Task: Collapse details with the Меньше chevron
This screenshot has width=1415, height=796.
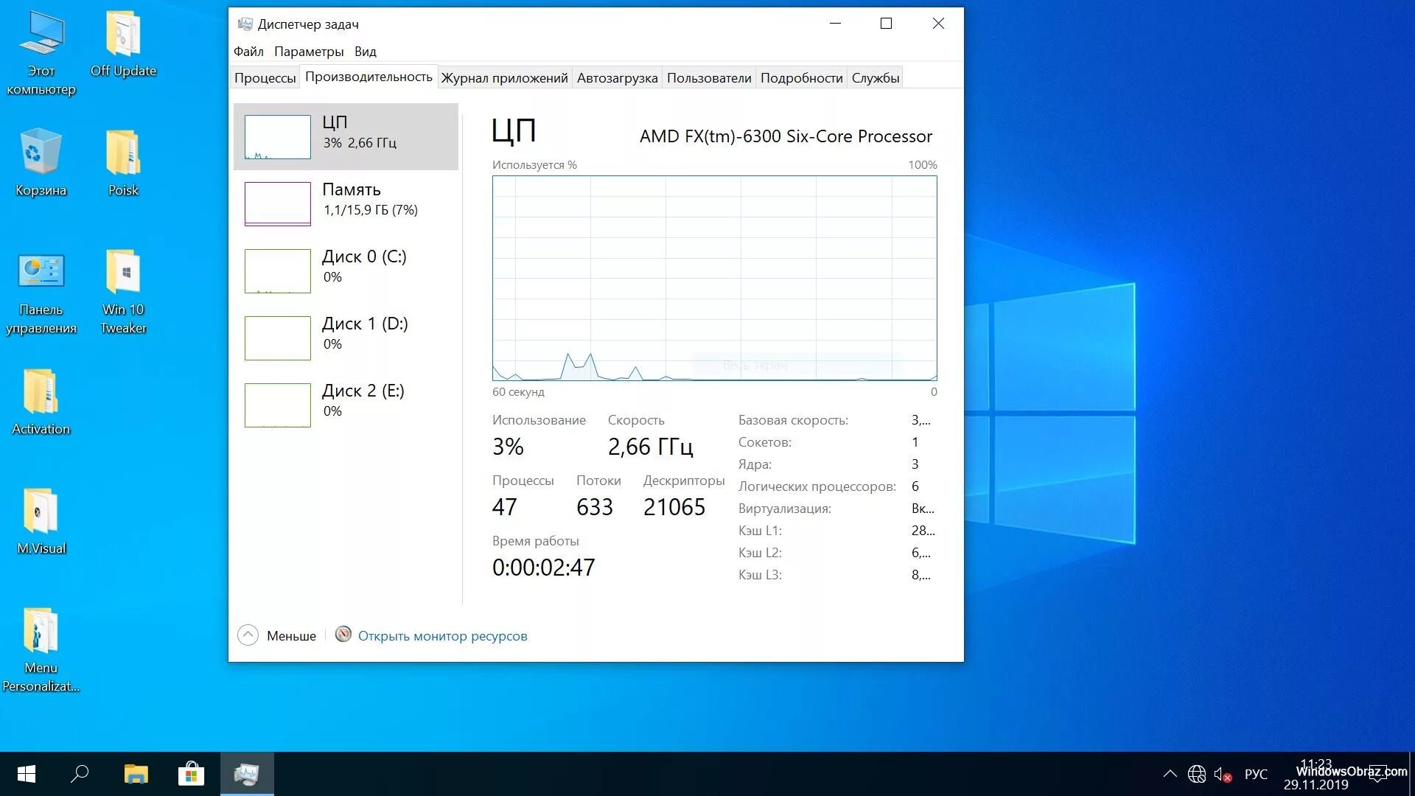Action: [248, 635]
